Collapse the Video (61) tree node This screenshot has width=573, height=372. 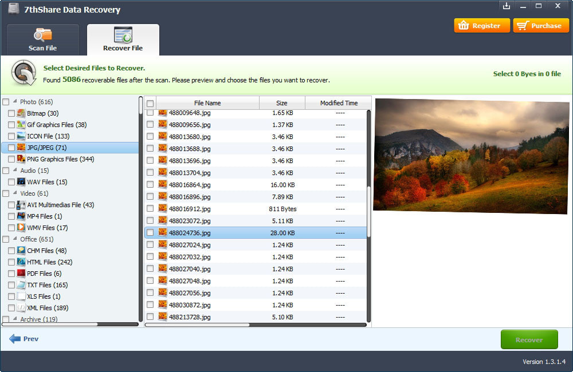click(15, 193)
